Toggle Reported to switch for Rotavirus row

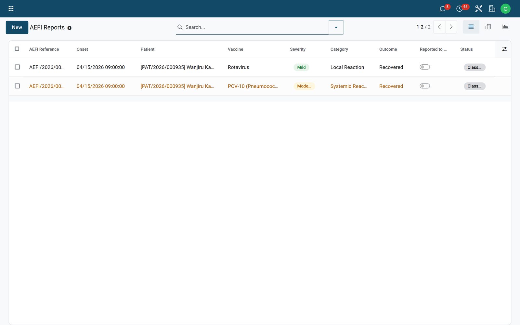click(425, 67)
